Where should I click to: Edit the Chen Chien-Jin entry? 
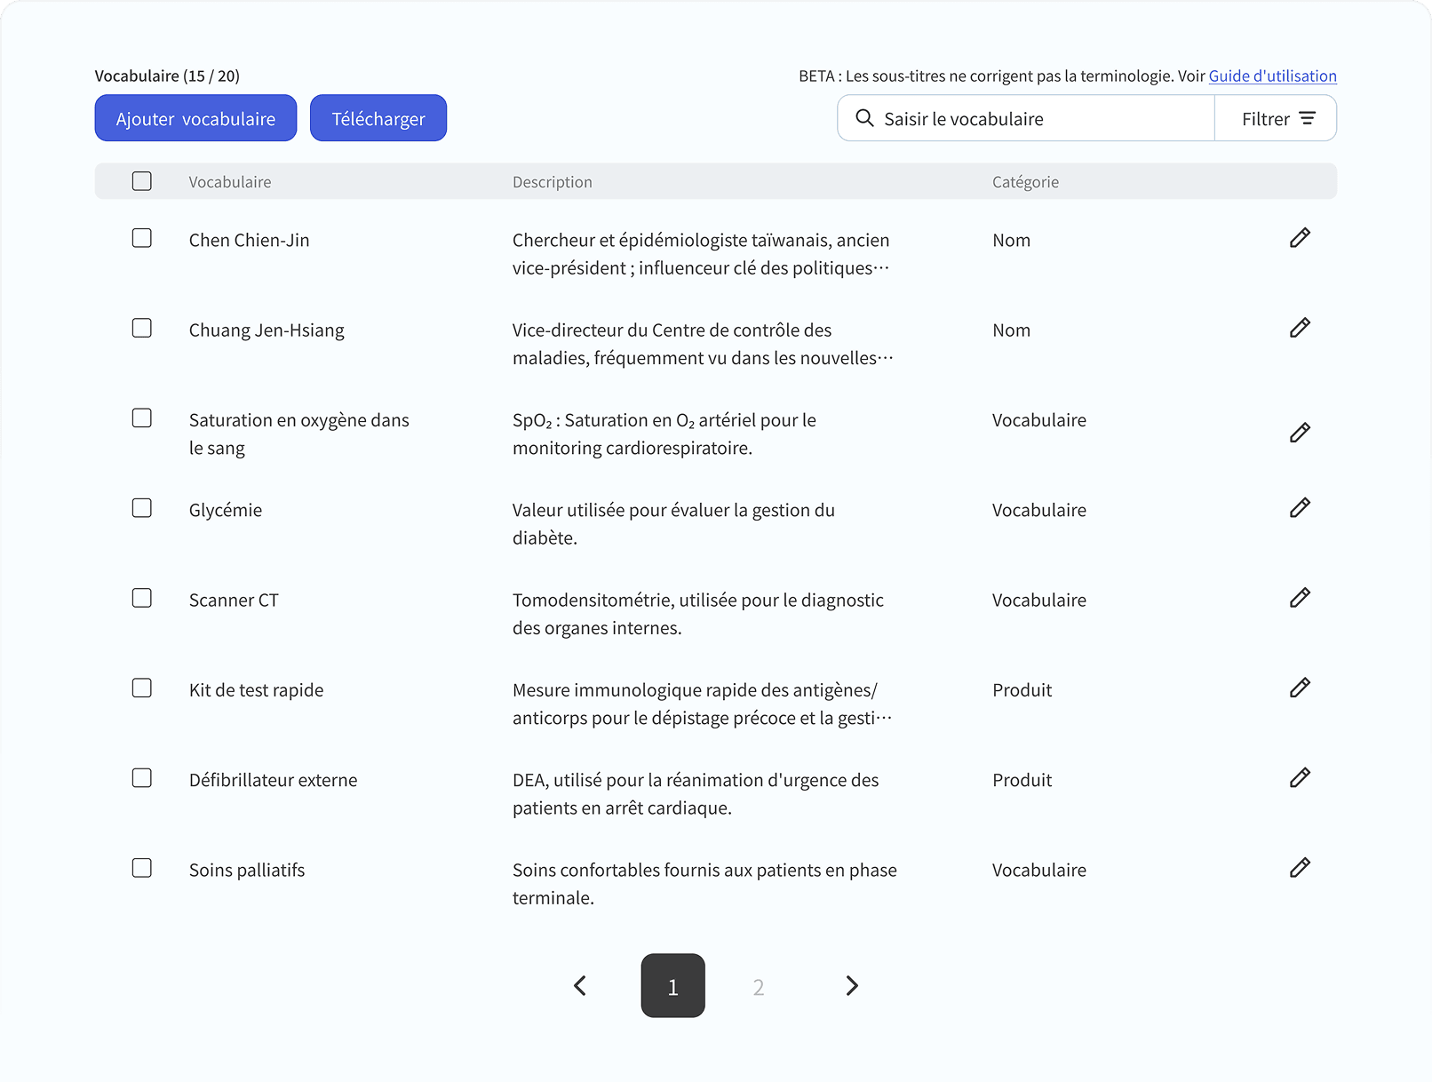pyautogui.click(x=1300, y=238)
